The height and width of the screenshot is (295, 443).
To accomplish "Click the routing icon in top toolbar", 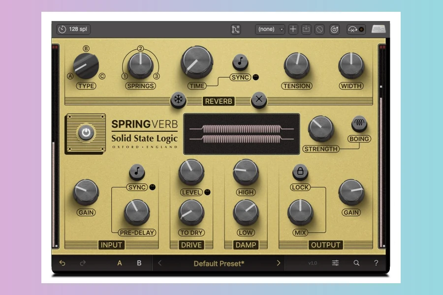I will (x=236, y=29).
